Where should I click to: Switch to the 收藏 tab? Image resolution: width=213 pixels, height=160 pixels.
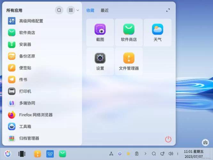pos(90,11)
